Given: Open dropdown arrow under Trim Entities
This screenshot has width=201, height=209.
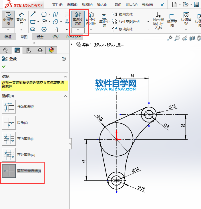Looking at the screenshot, I should click(78, 30).
